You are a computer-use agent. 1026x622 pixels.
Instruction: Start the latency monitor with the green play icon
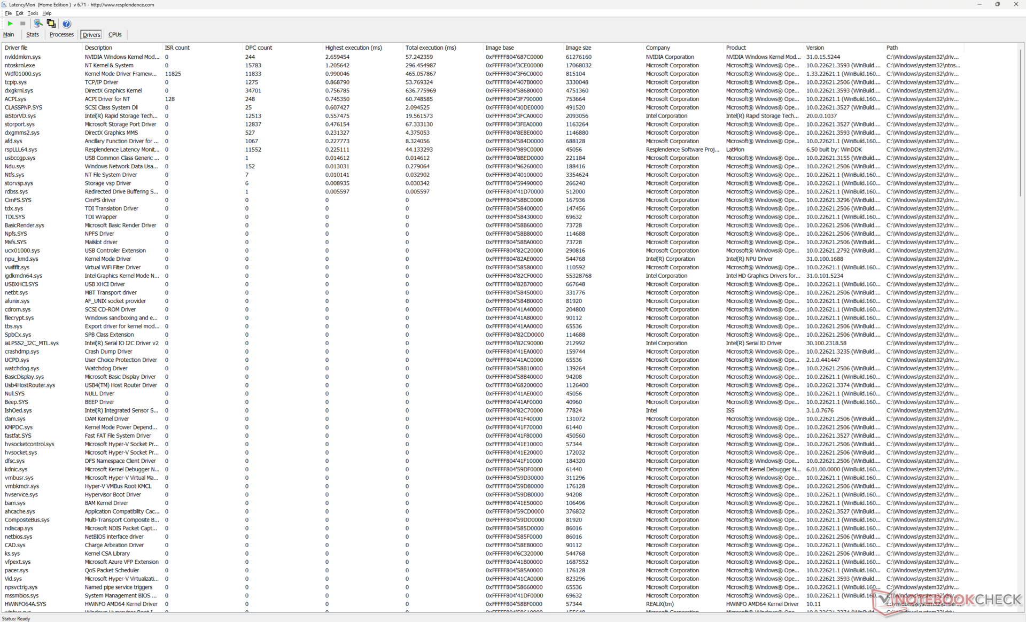click(x=10, y=24)
